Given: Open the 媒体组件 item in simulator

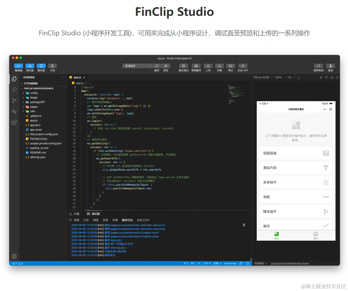Looking at the screenshot, I should (296, 212).
